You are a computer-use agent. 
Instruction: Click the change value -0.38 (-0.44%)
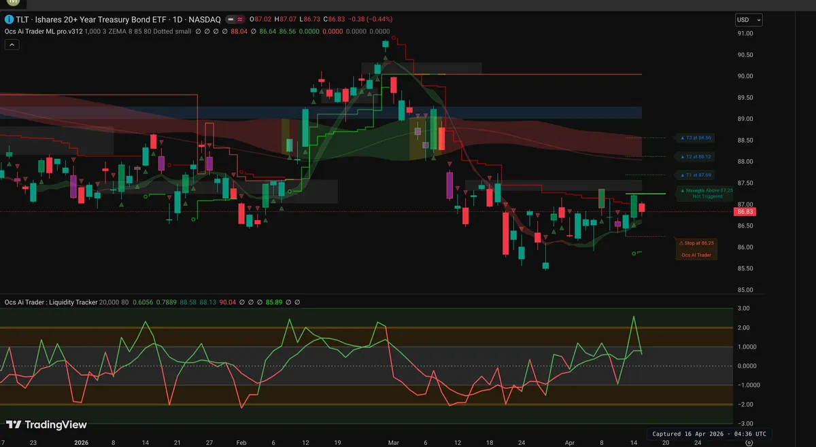pos(369,20)
